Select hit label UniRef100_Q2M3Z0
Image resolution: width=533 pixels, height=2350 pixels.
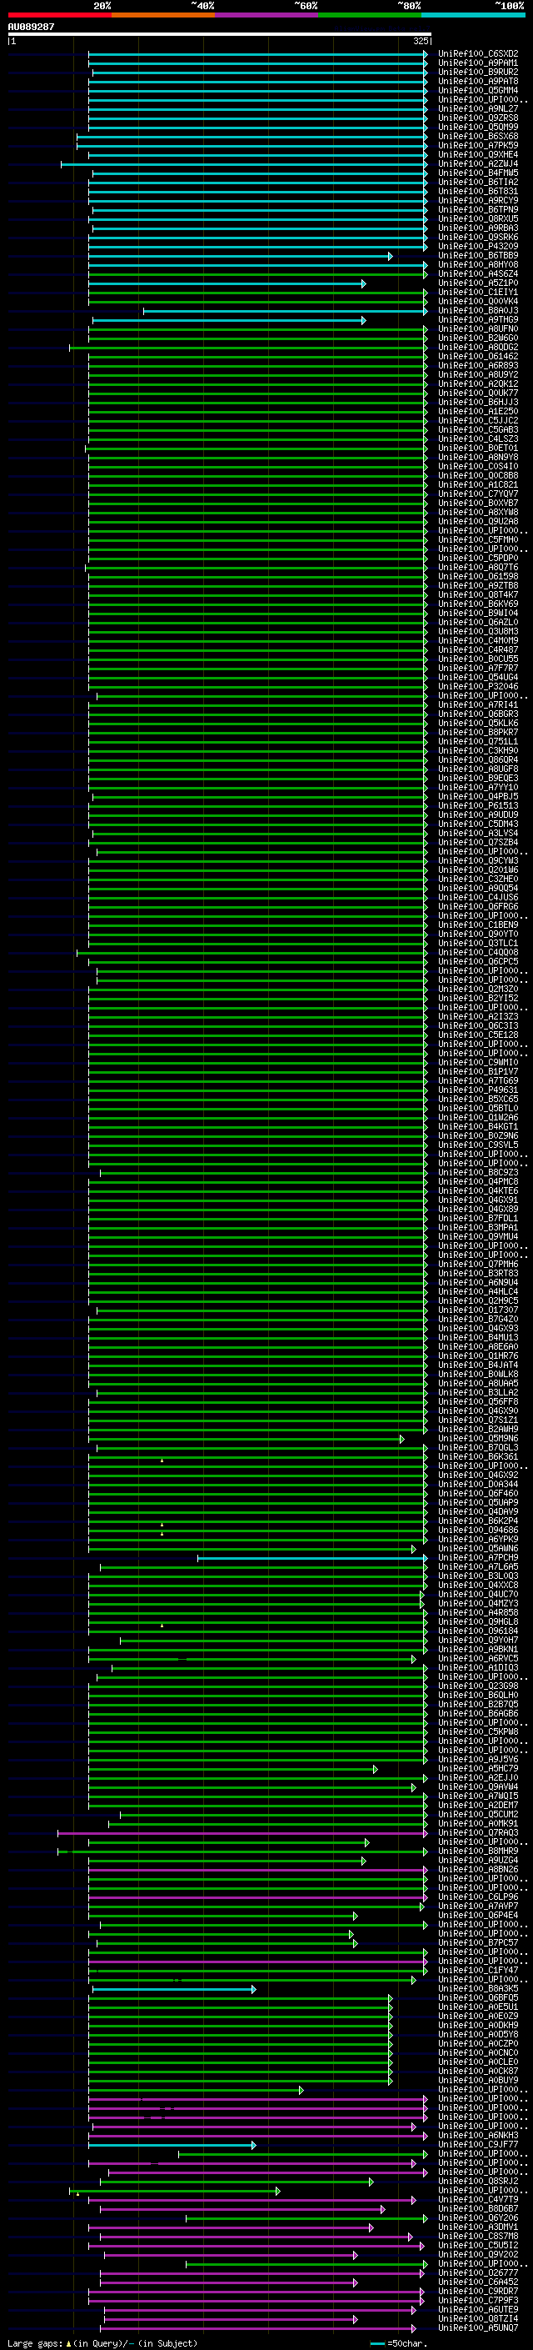[477, 989]
